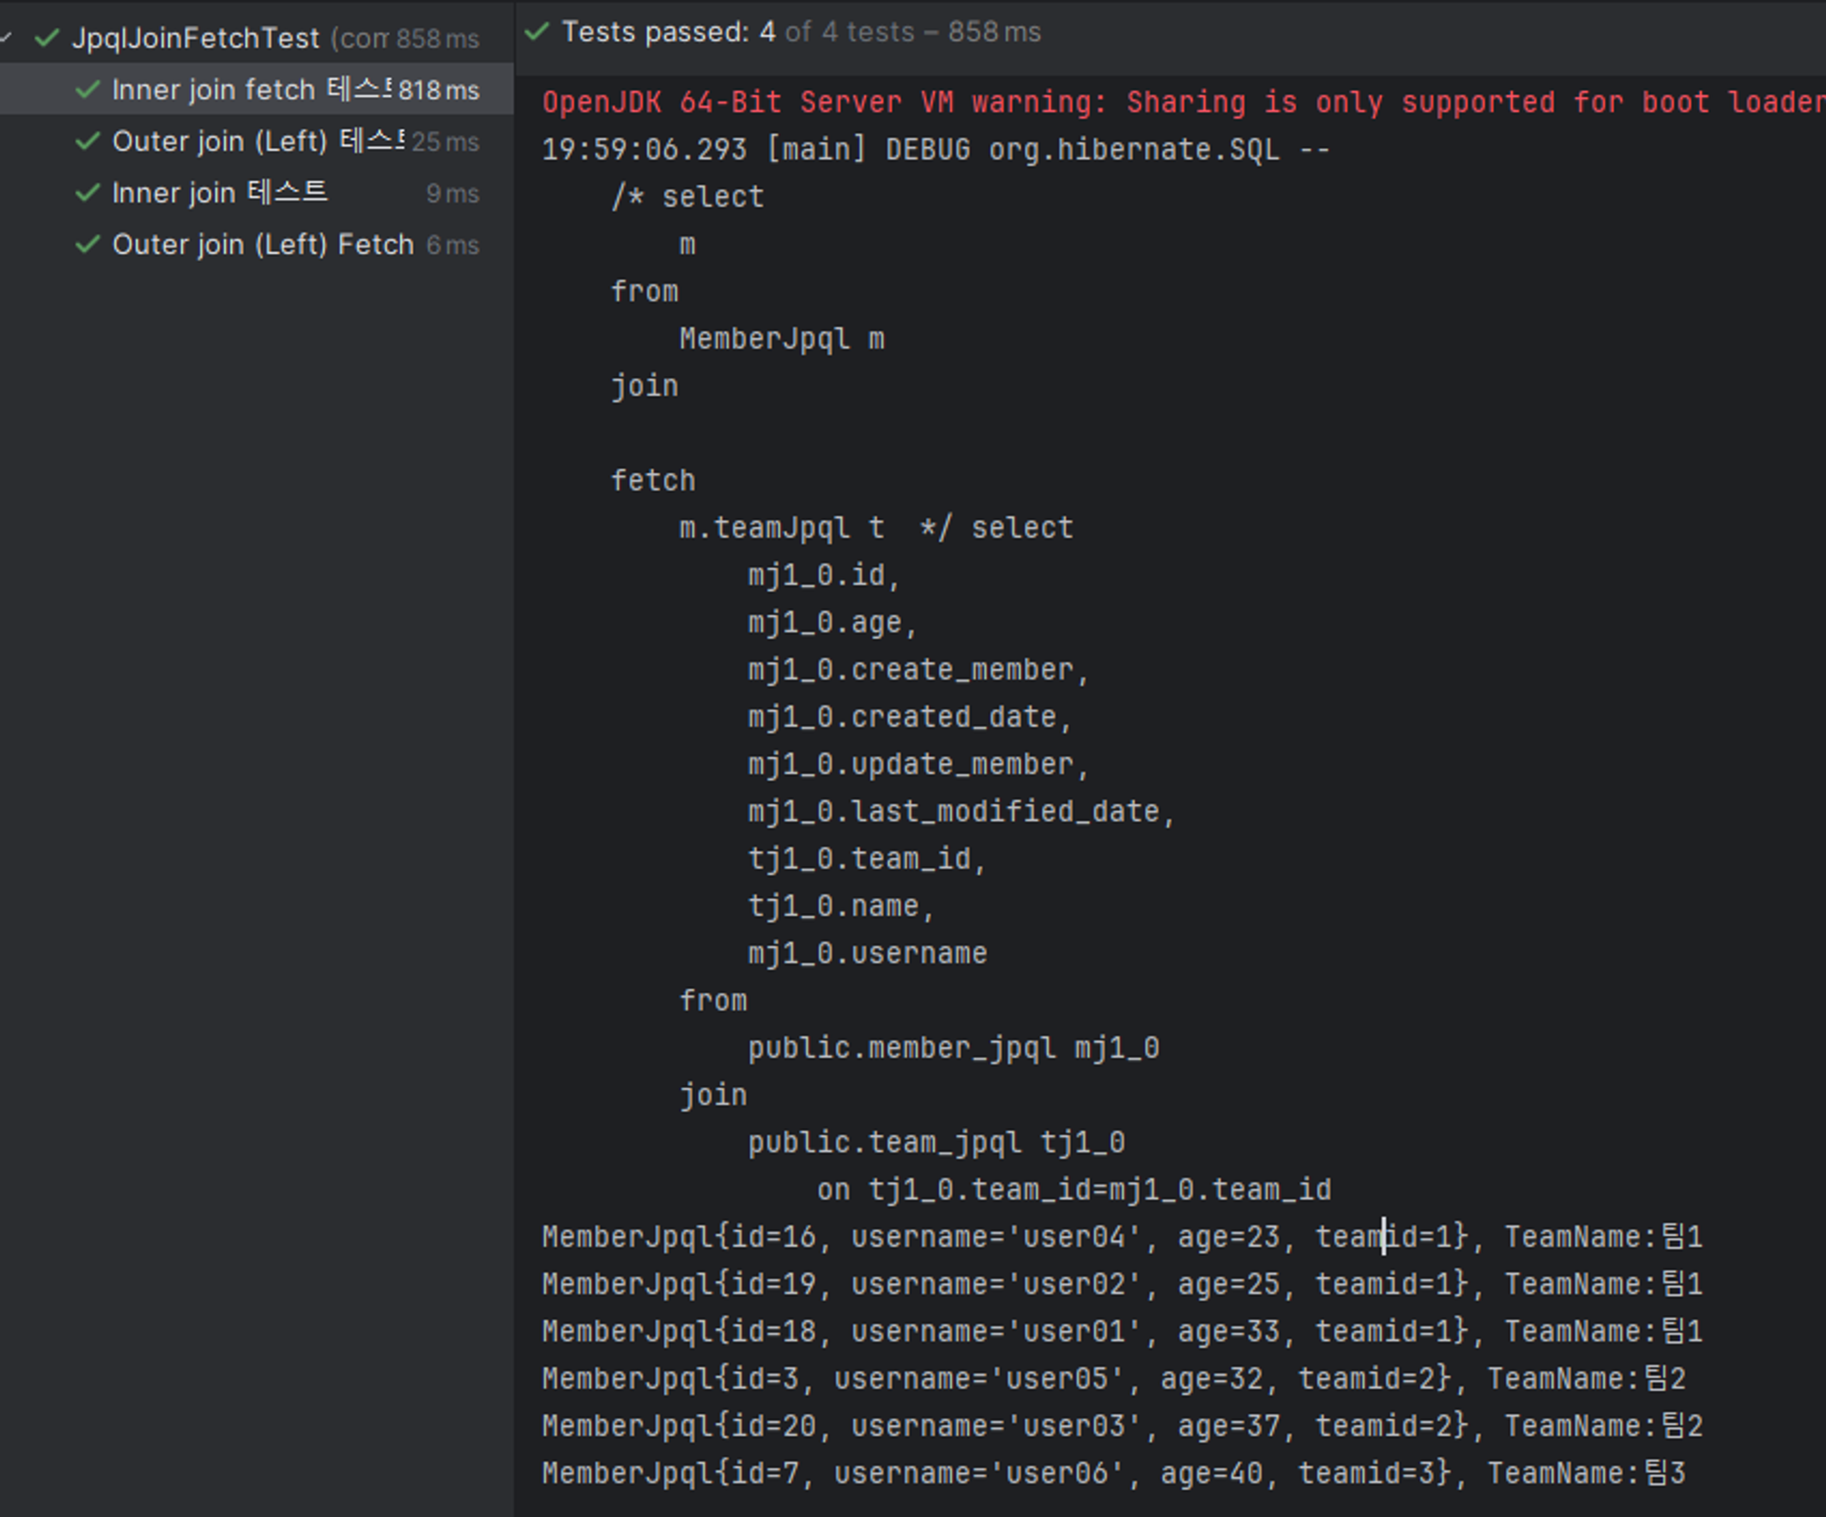This screenshot has height=1517, width=1826.
Task: Click green check icon beside JpqlJoinFetchTest
Action: [x=47, y=38]
